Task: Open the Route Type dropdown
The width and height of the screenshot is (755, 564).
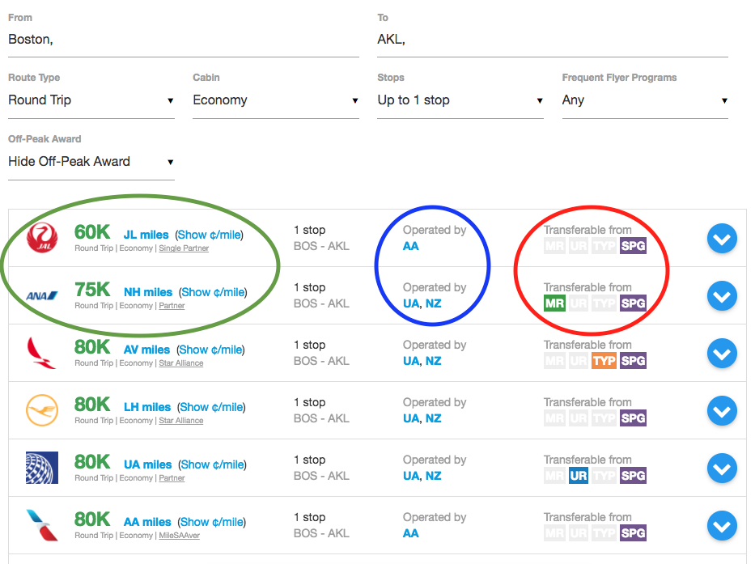Action: 91,100
